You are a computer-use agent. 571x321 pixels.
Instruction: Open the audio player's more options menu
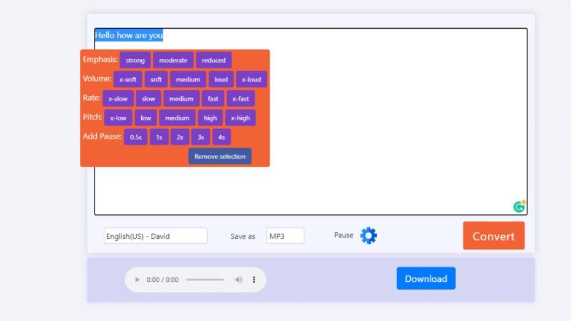click(x=254, y=279)
